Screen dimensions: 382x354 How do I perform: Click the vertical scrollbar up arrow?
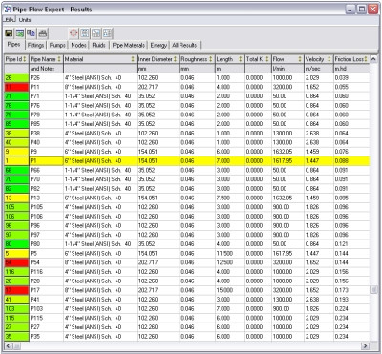point(373,59)
